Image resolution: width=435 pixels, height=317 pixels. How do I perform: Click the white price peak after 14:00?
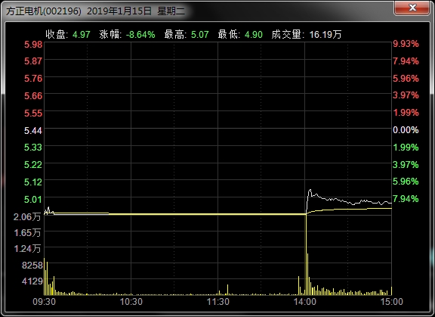pyautogui.click(x=310, y=191)
